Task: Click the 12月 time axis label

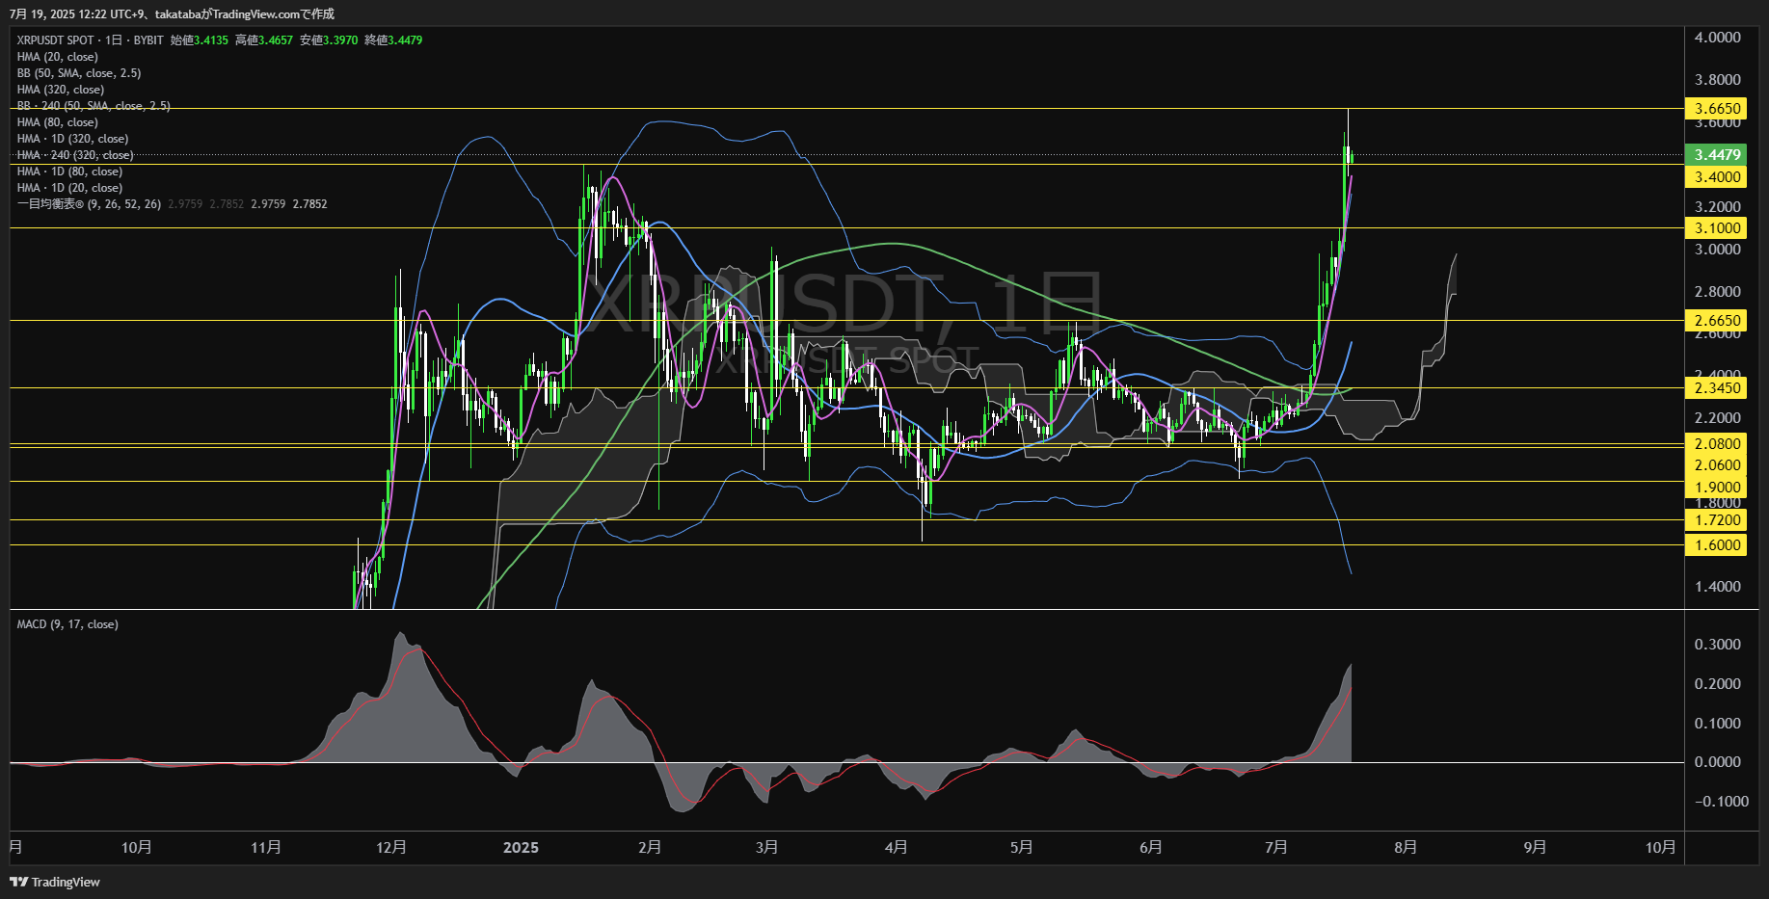Action: point(390,848)
